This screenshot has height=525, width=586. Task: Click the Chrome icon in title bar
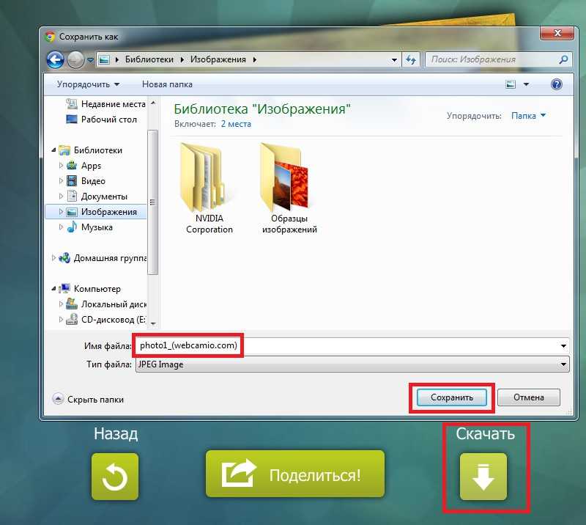(x=50, y=37)
